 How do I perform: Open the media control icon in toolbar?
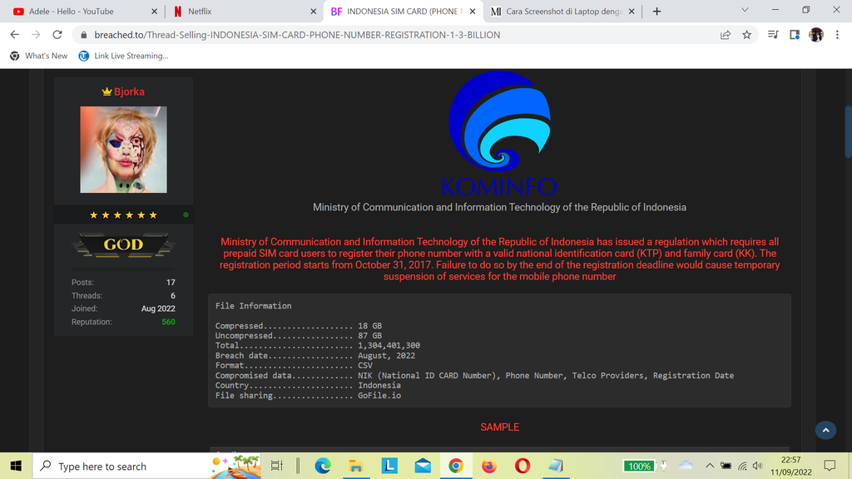pyautogui.click(x=773, y=35)
